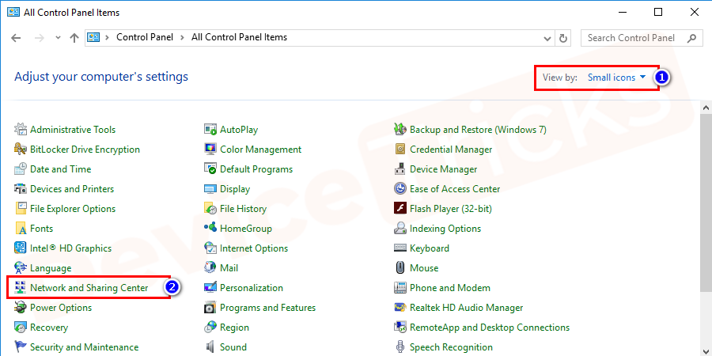Click the refresh button beside address bar
Viewport: 712px width, 356px height.
pyautogui.click(x=563, y=38)
